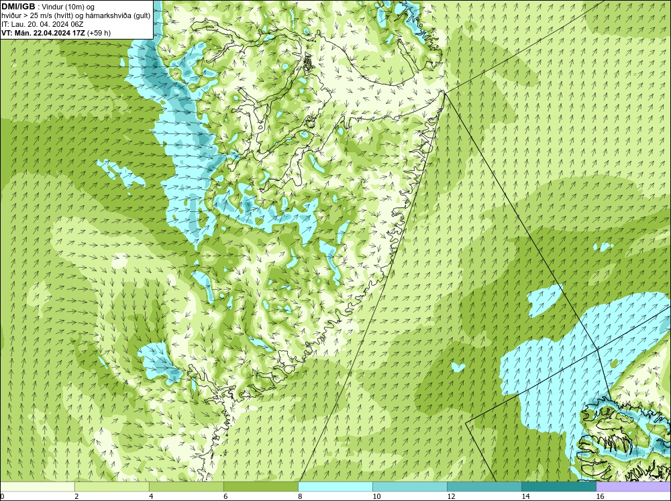
Task: Click the purple above-16 m/s swatch
Action: click(633, 486)
